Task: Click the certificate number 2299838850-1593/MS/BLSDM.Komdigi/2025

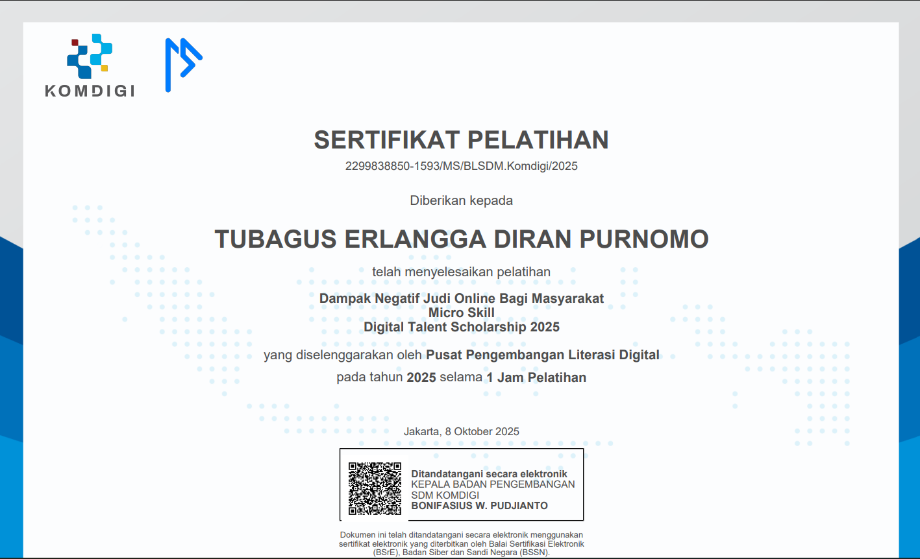Action: point(460,166)
